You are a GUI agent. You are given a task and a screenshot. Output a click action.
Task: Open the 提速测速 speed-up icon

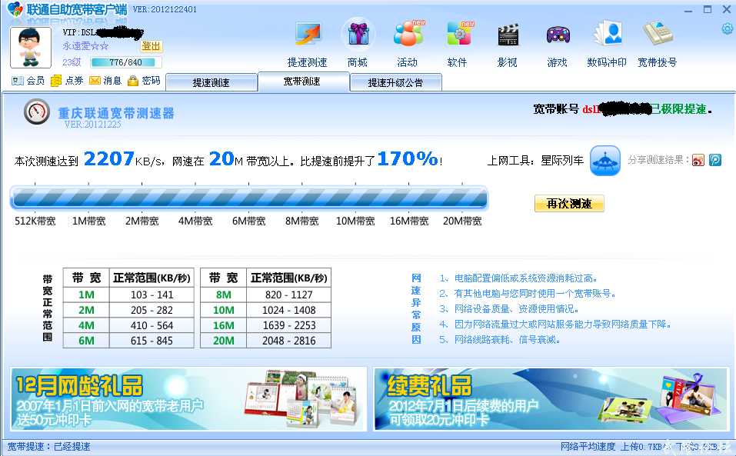pyautogui.click(x=308, y=35)
